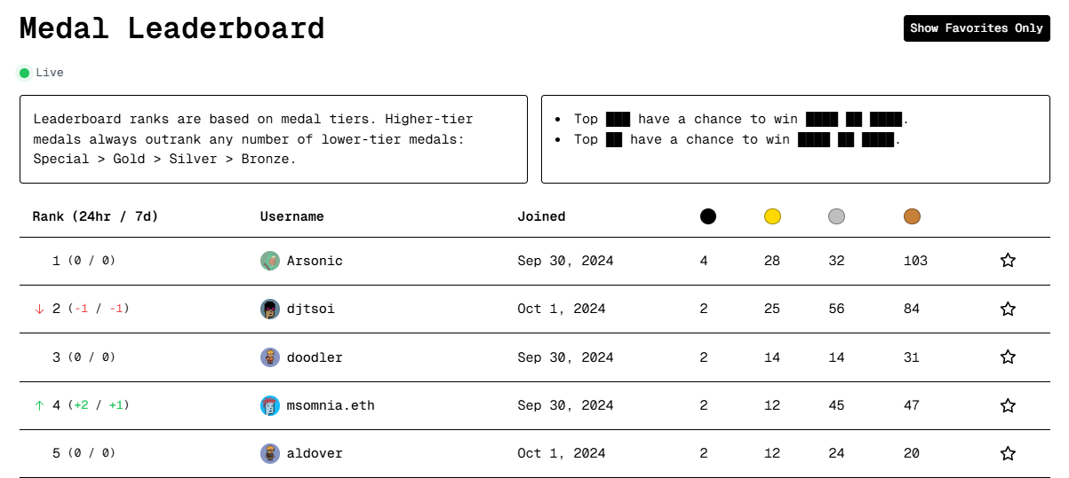The width and height of the screenshot is (1069, 478).
Task: Click the Joined column header
Action: (x=541, y=216)
